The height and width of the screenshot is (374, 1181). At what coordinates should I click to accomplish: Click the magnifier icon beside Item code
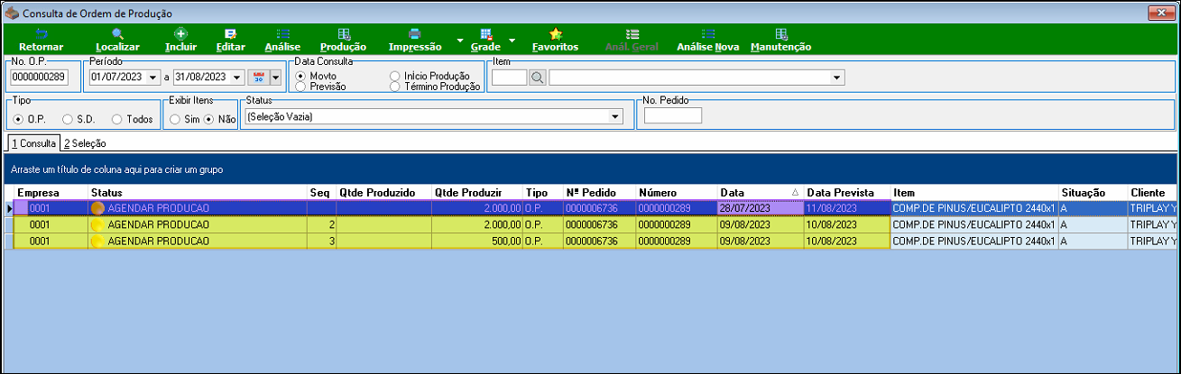point(537,78)
